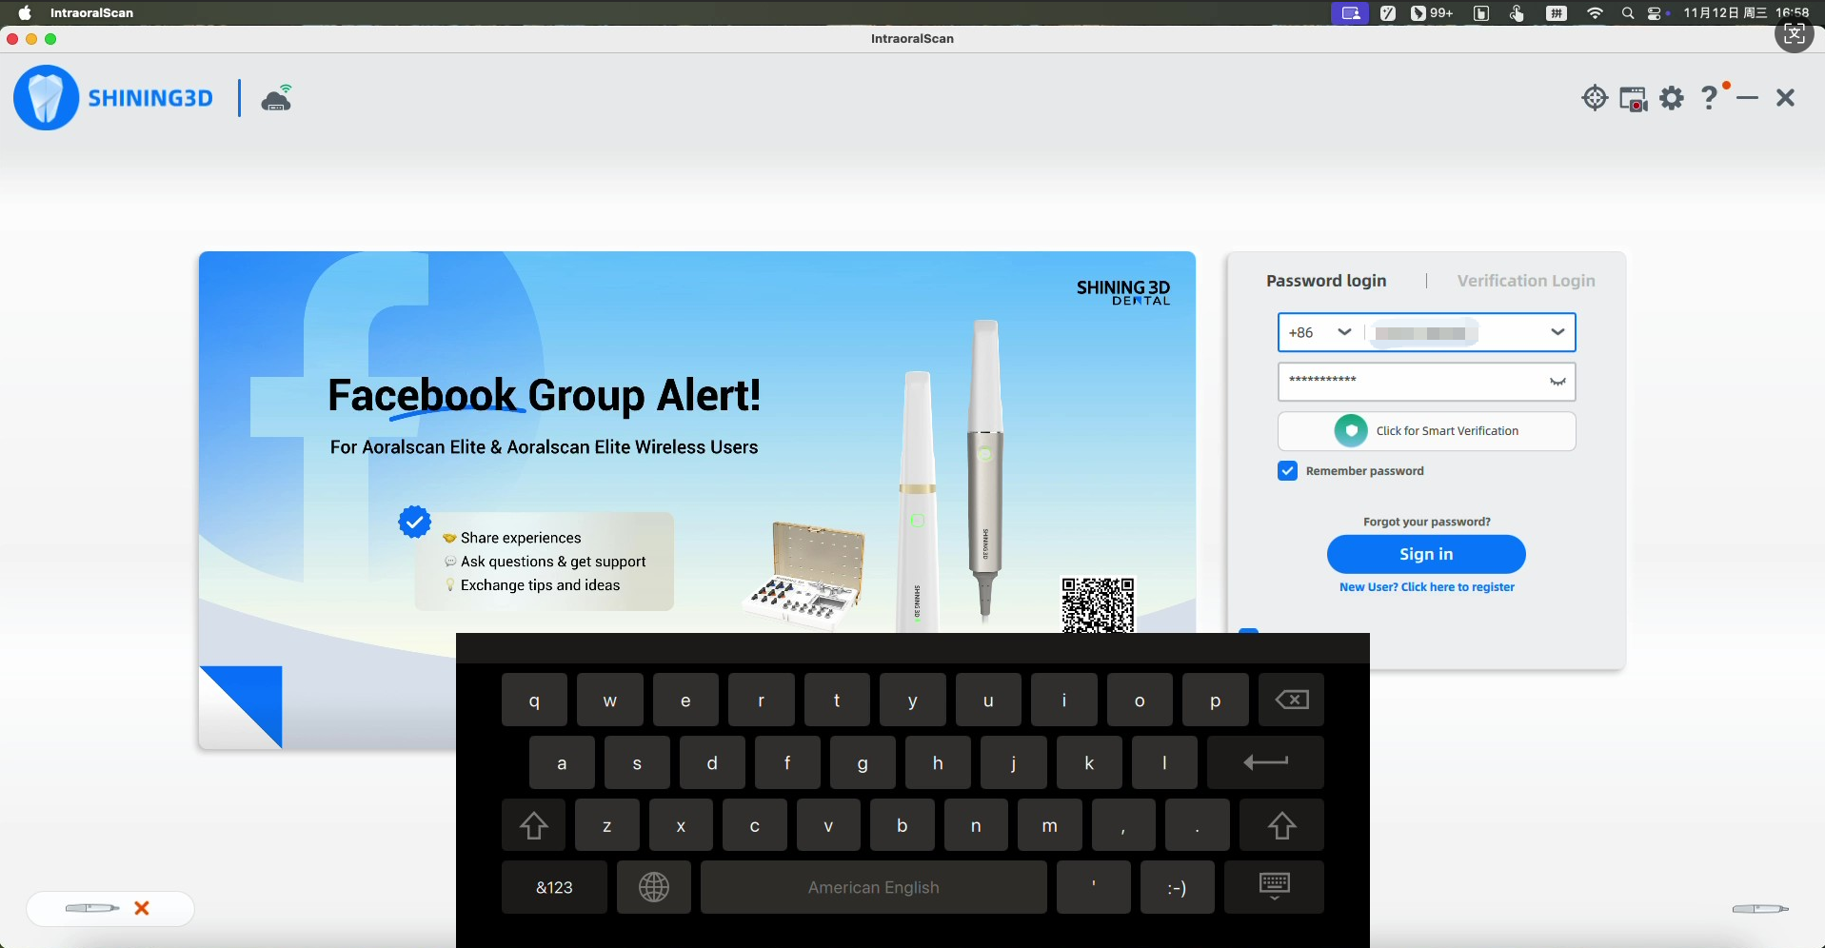Tap the t key

[x=837, y=701]
